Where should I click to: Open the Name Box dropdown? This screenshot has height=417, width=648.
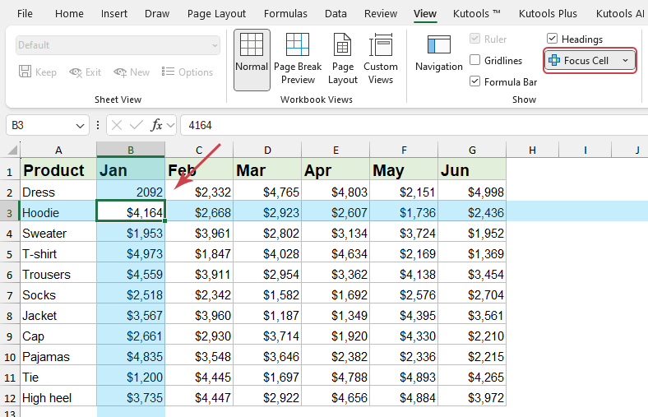(80, 125)
